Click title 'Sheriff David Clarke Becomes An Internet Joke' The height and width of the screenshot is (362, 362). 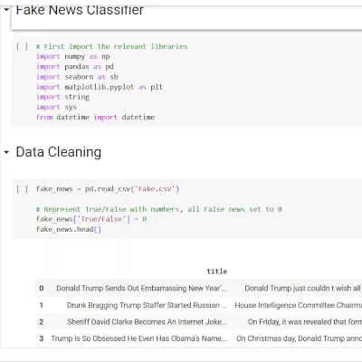[148, 322]
